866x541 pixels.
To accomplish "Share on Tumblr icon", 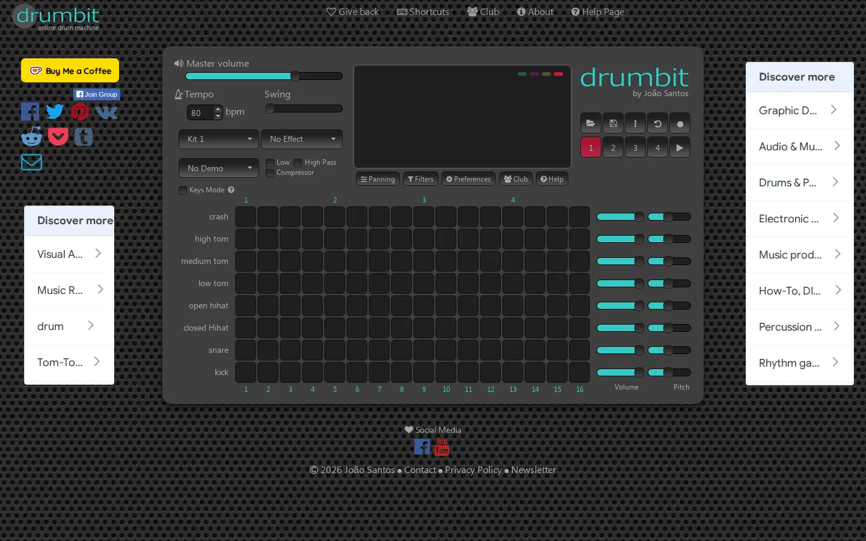I will click(84, 137).
